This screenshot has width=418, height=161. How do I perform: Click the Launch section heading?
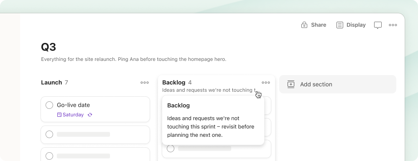[x=51, y=83]
